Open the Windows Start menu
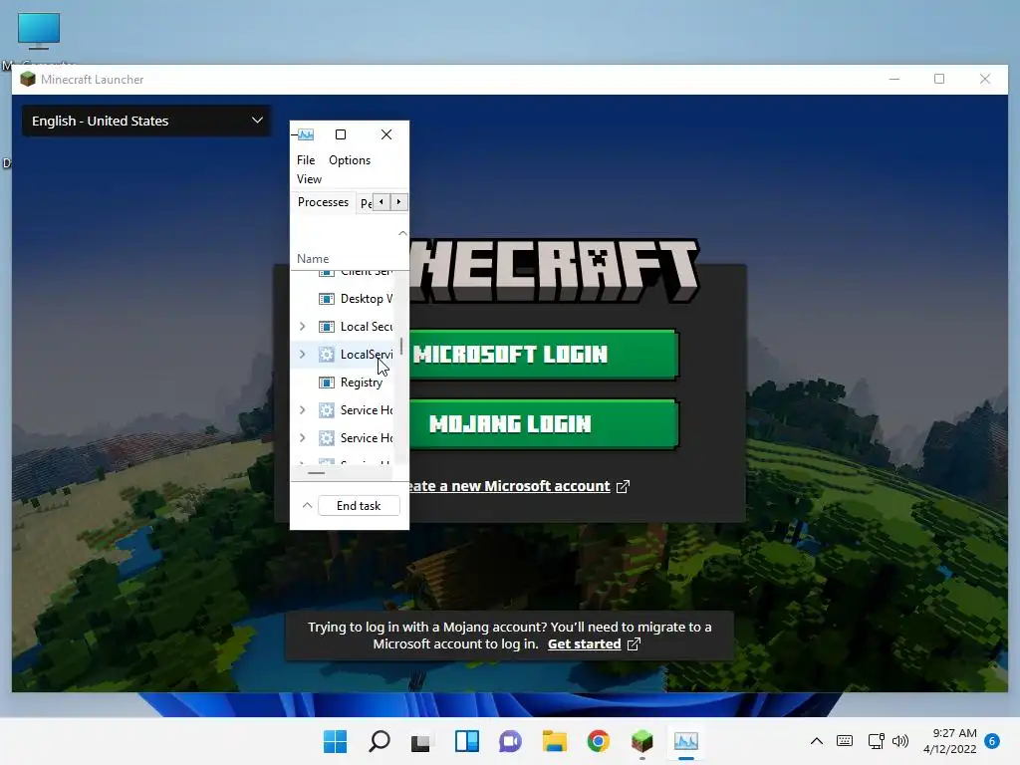The width and height of the screenshot is (1020, 765). coord(335,741)
